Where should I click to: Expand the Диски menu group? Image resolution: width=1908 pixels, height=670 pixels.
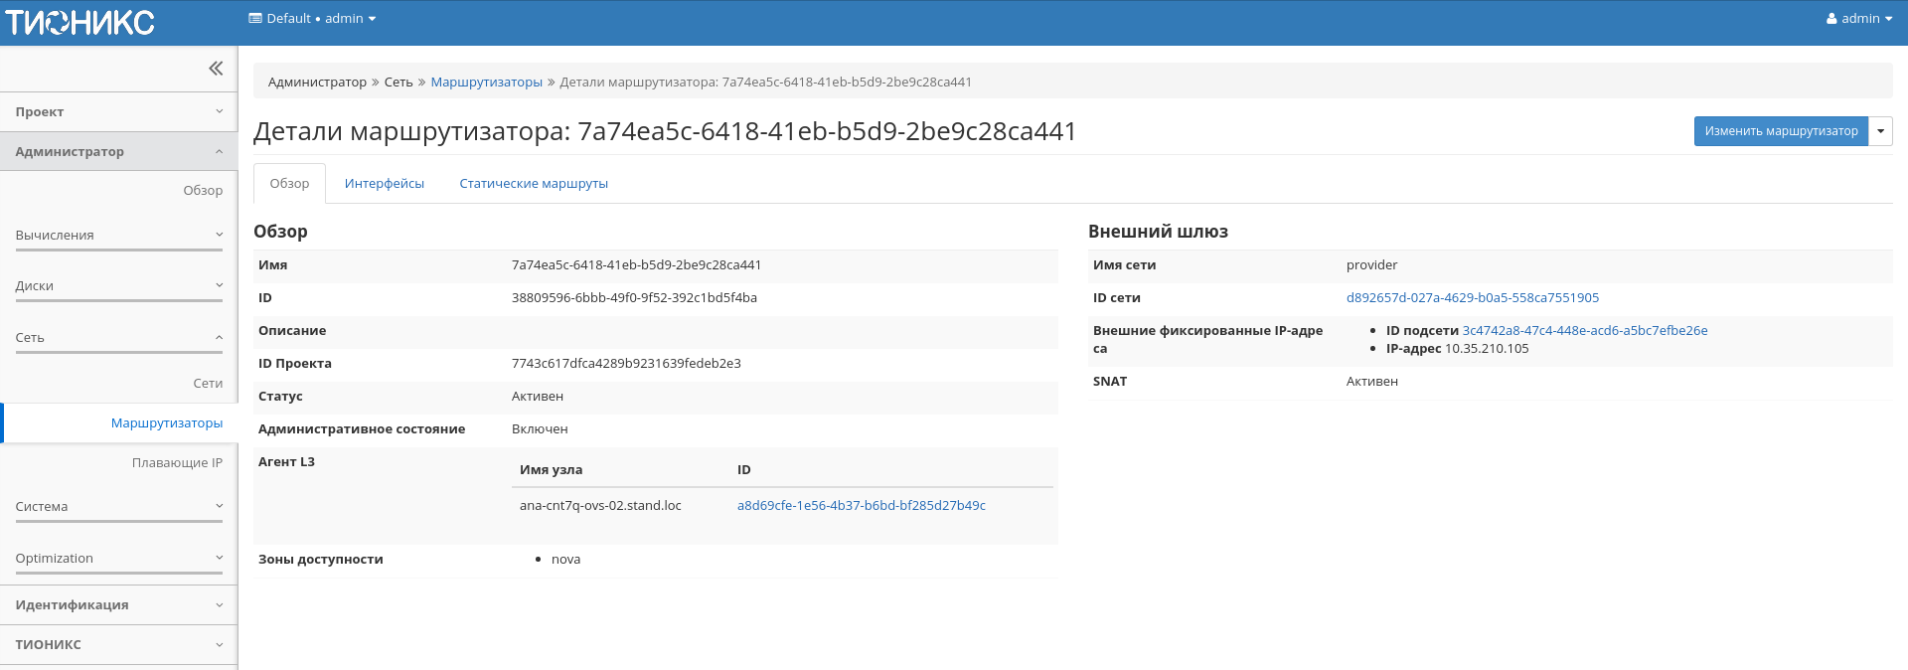point(118,286)
